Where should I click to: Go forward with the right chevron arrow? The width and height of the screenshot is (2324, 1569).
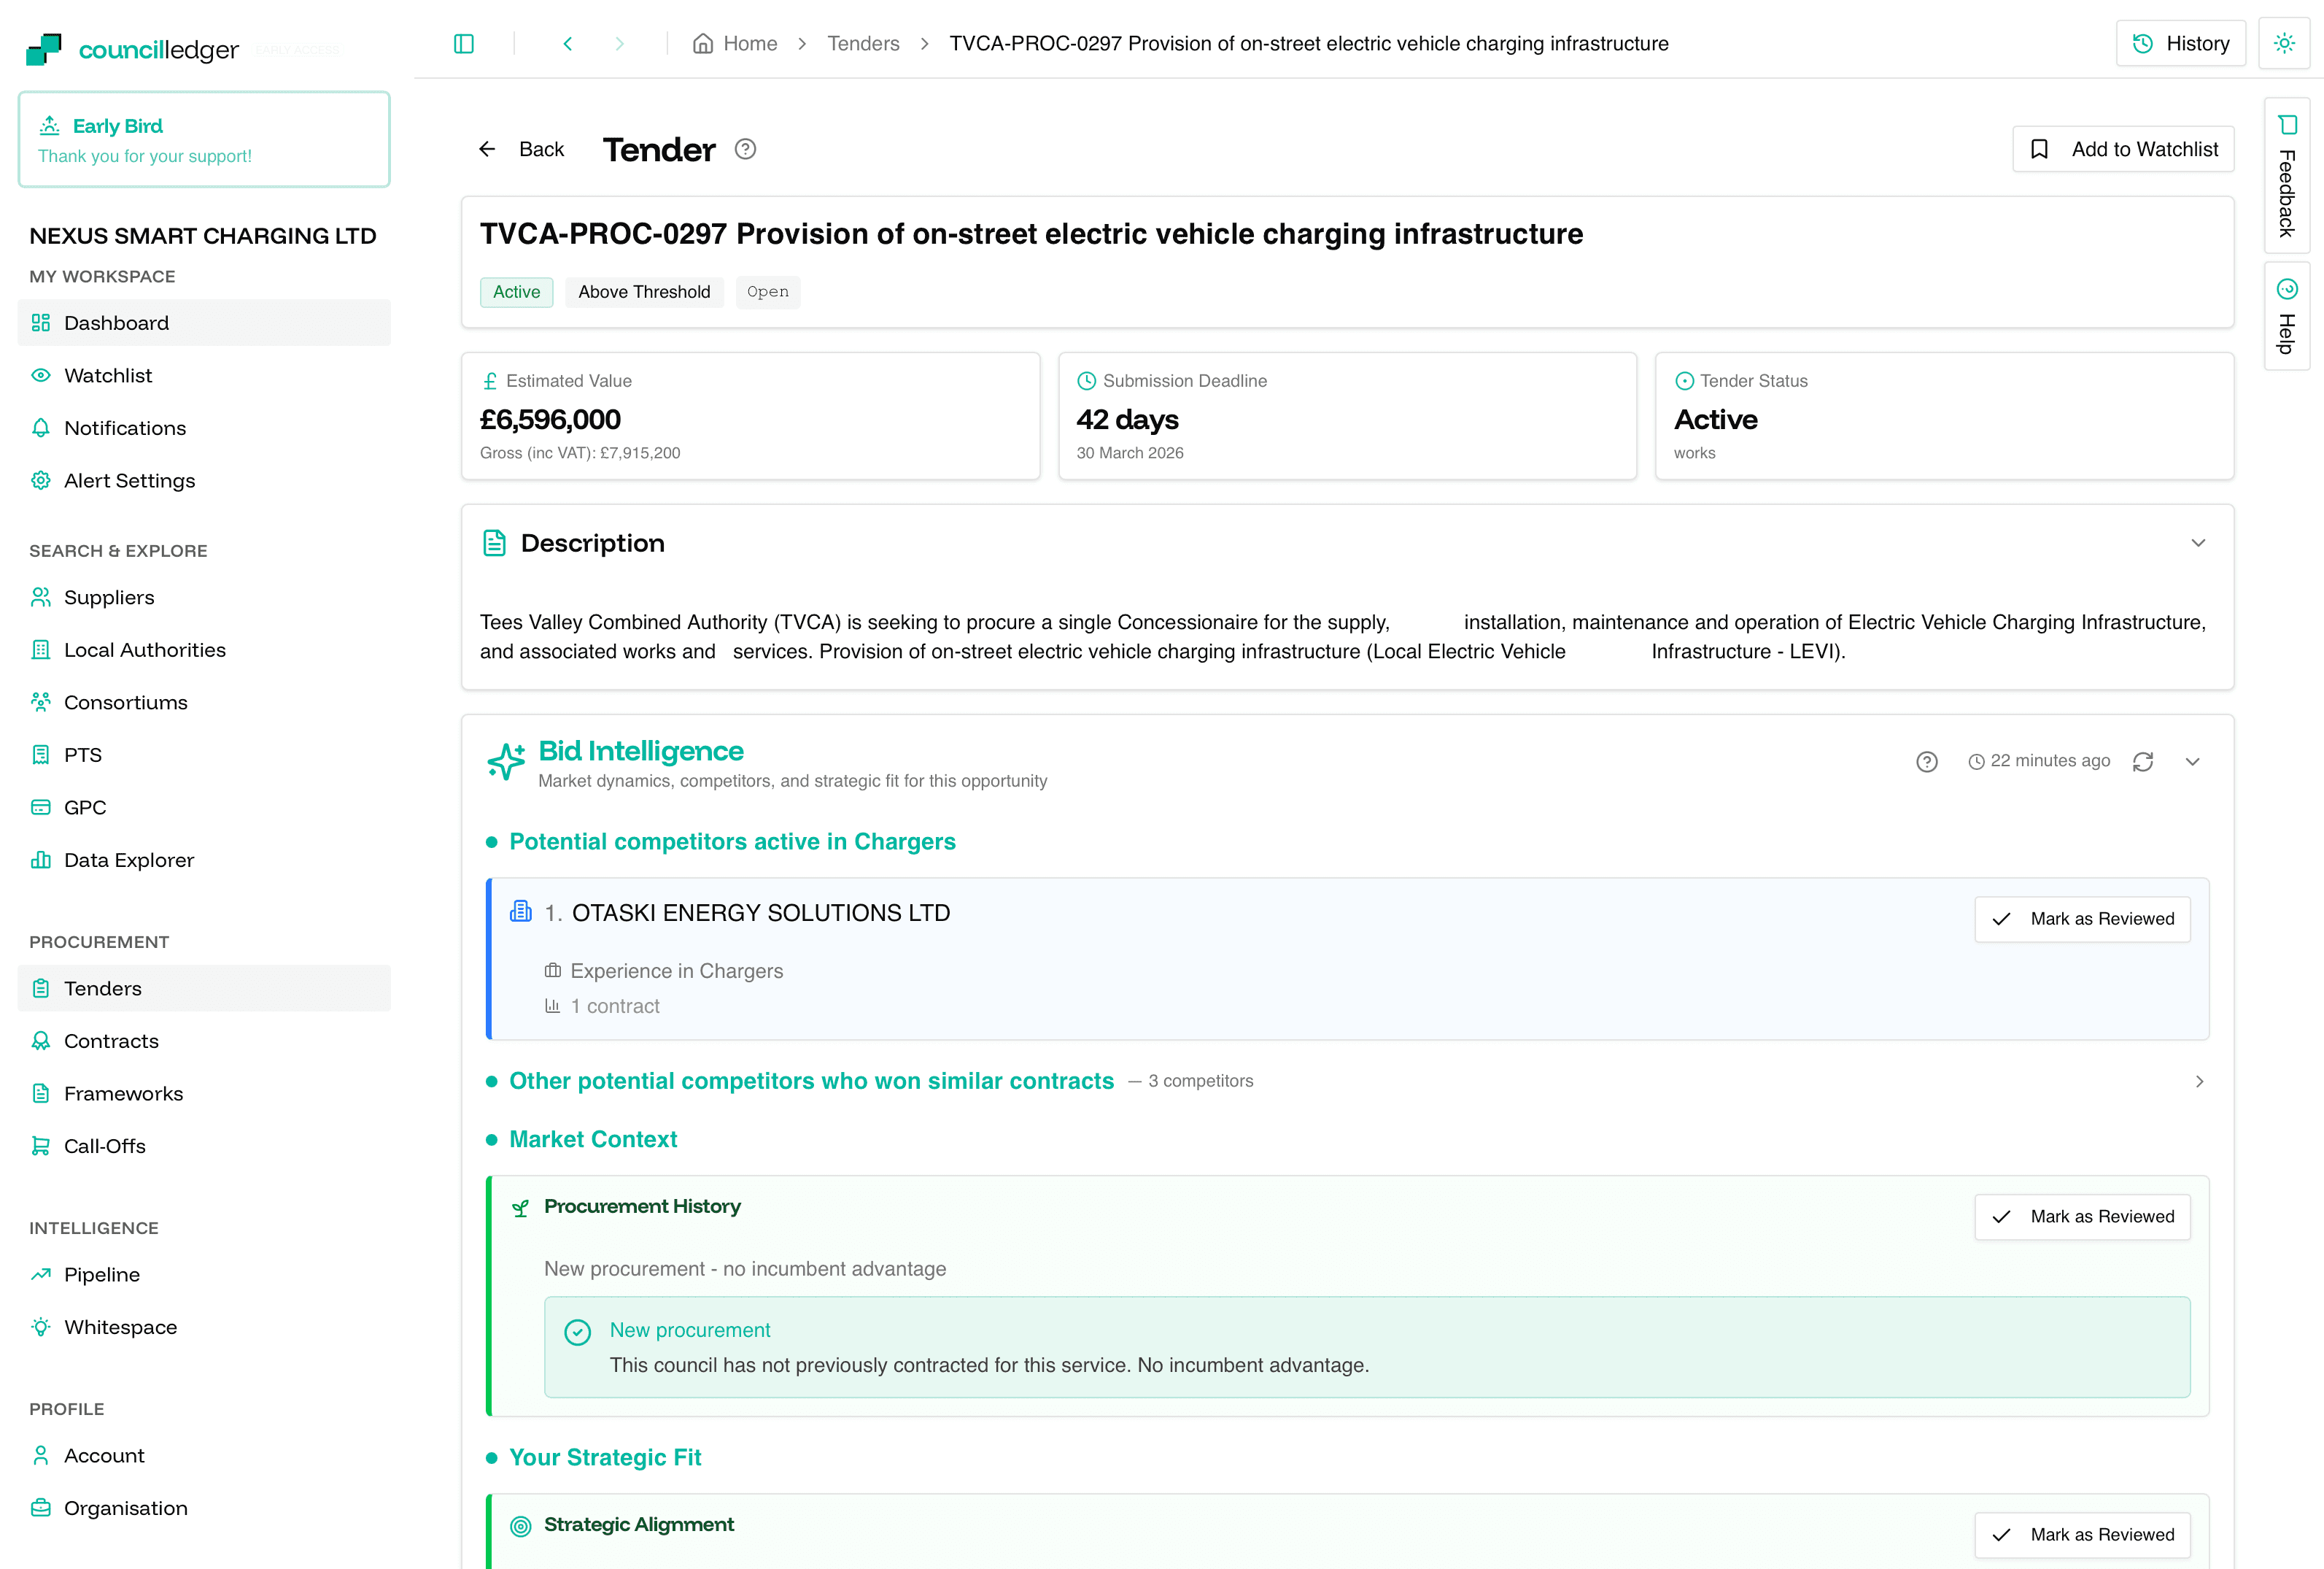point(619,43)
